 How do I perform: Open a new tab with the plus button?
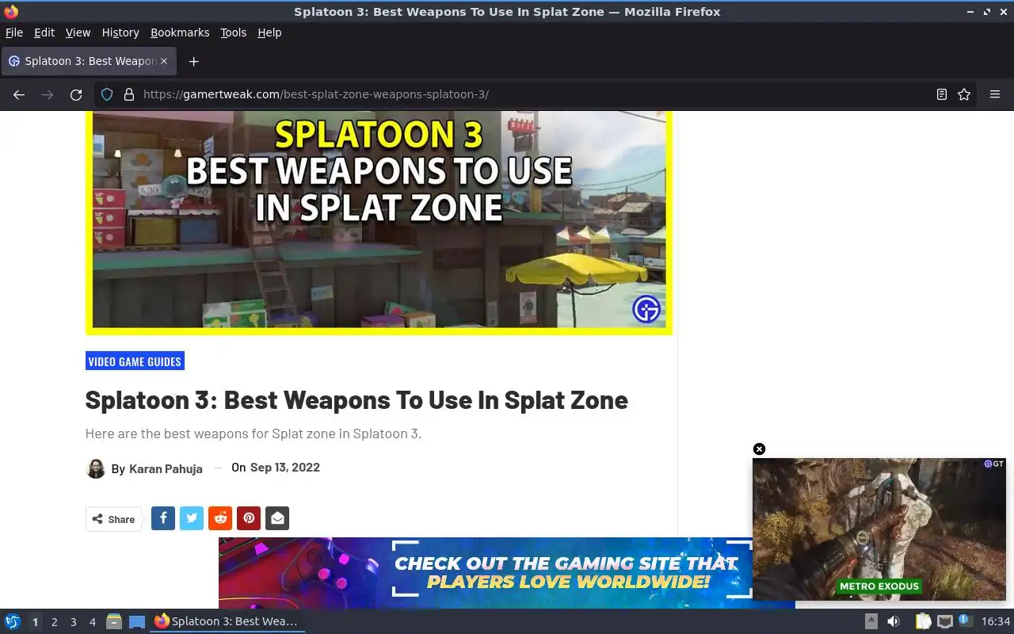tap(193, 61)
